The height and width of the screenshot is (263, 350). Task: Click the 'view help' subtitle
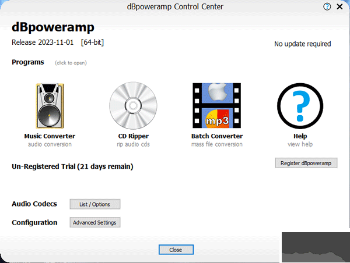point(300,144)
